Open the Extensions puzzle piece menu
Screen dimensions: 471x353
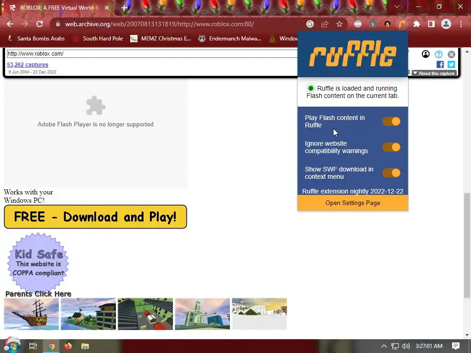pos(417,24)
